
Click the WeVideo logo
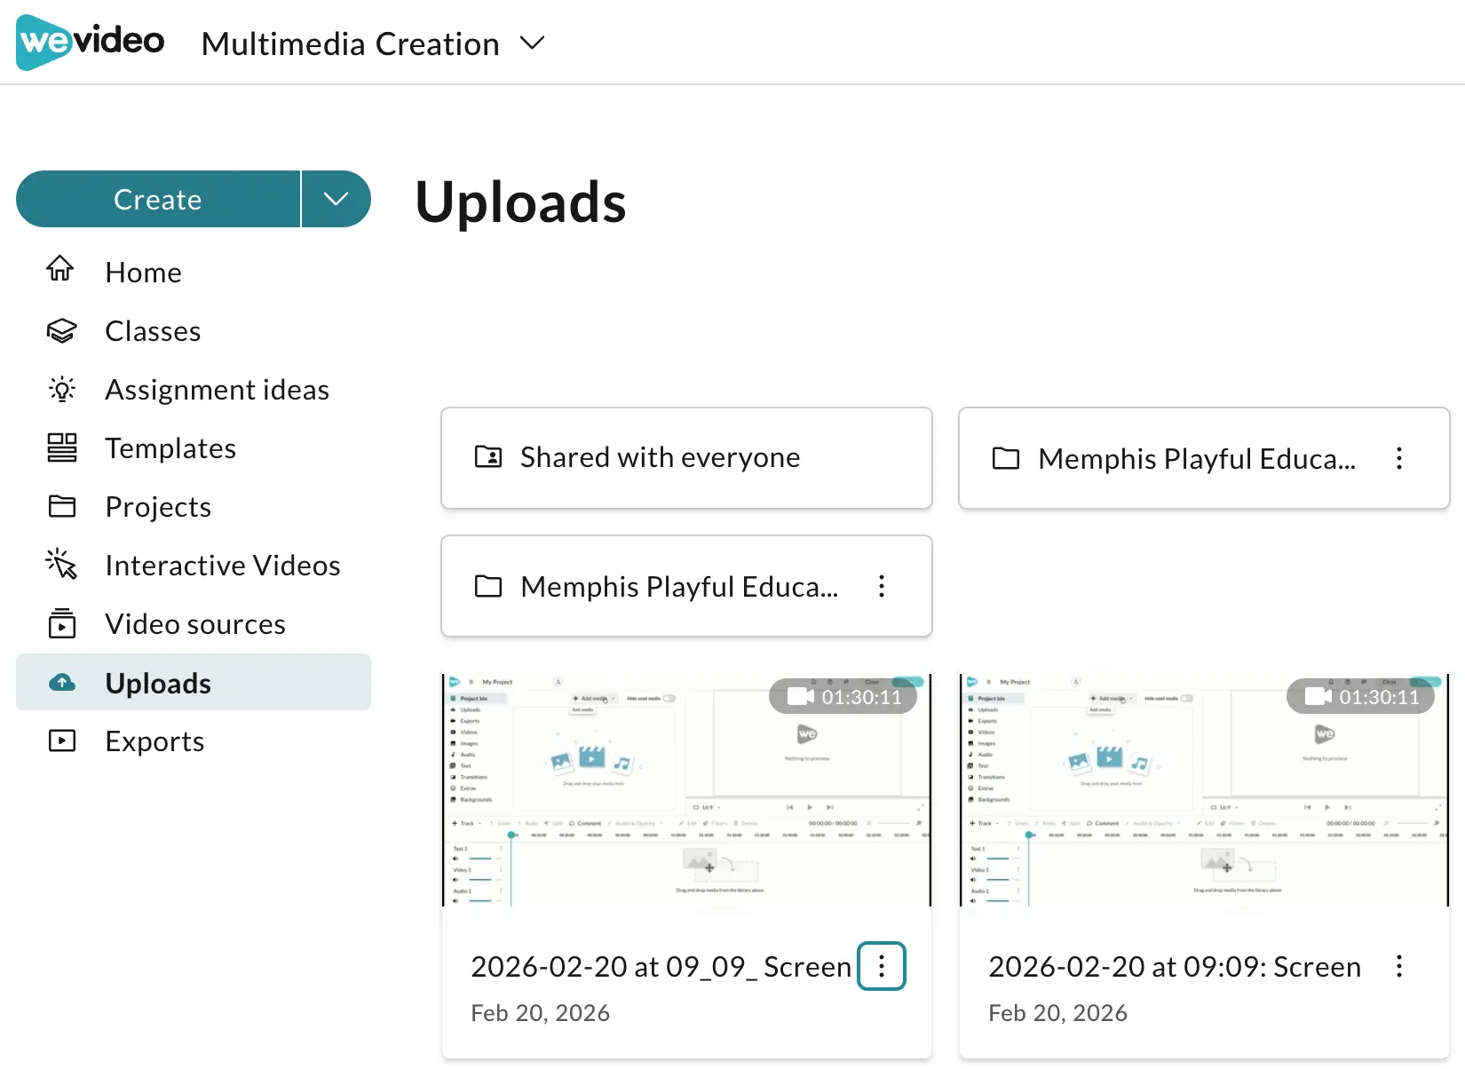tap(90, 42)
